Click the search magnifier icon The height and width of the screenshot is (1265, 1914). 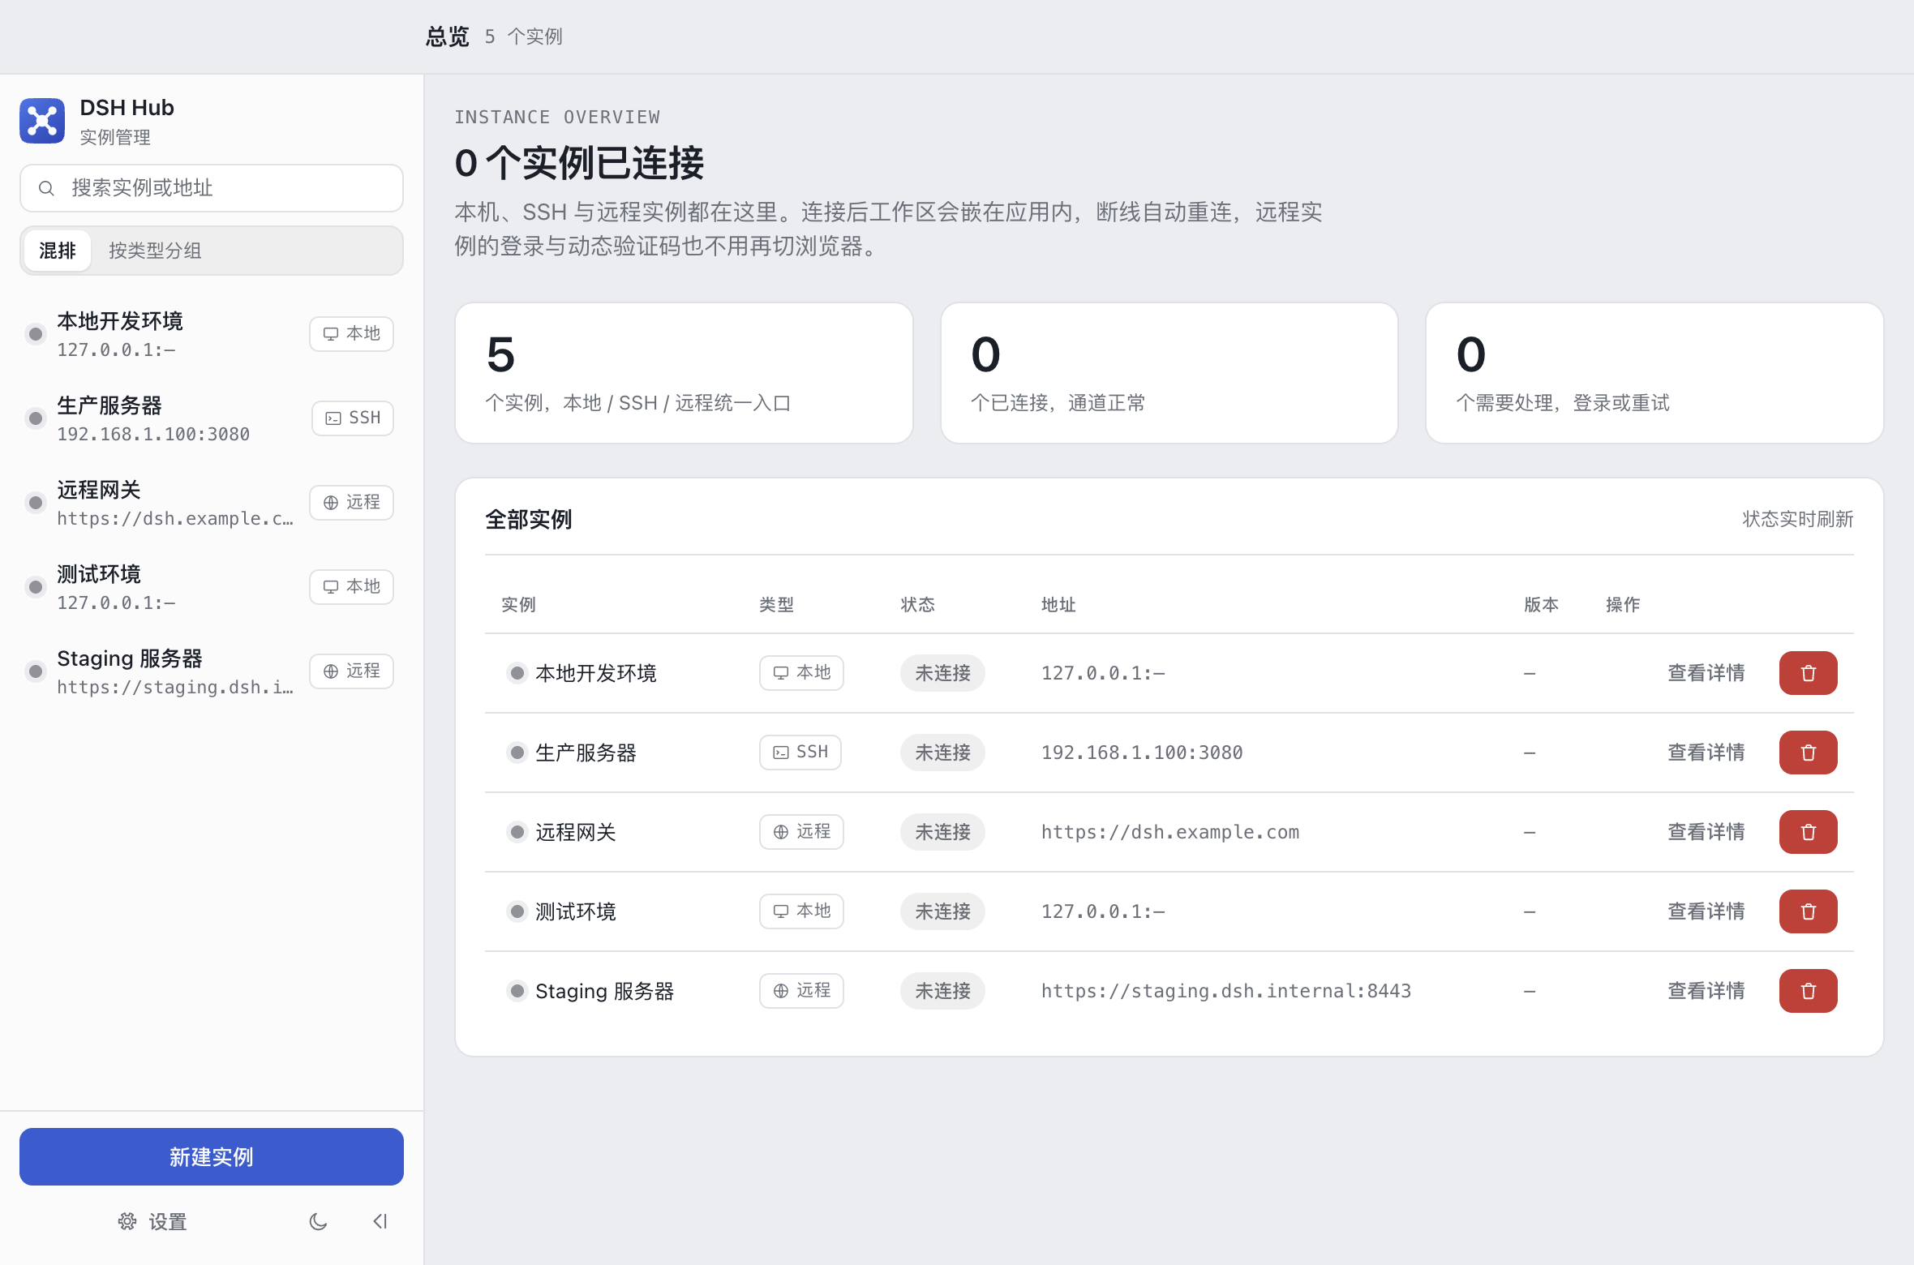[47, 188]
